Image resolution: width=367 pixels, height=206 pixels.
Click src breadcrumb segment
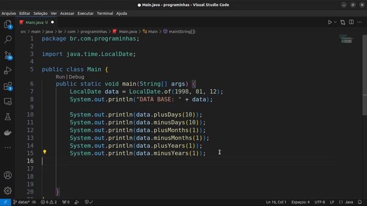coord(23,31)
